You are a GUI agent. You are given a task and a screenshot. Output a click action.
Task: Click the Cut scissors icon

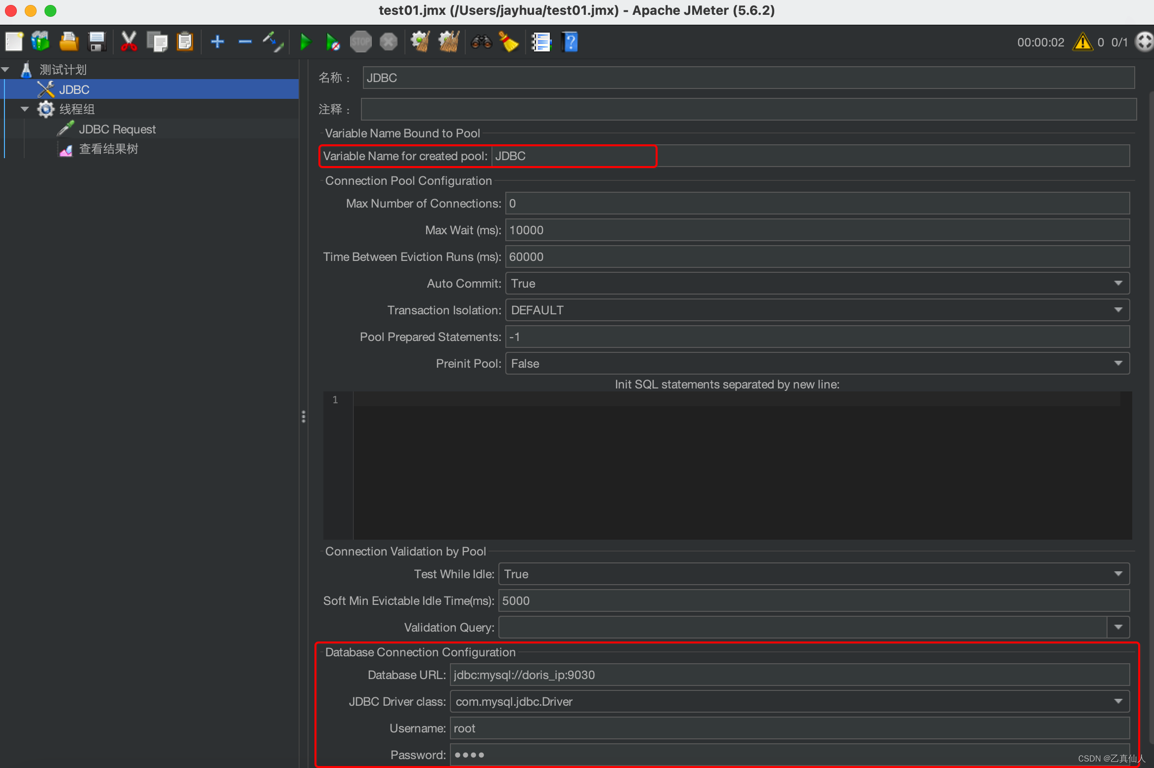click(x=129, y=42)
